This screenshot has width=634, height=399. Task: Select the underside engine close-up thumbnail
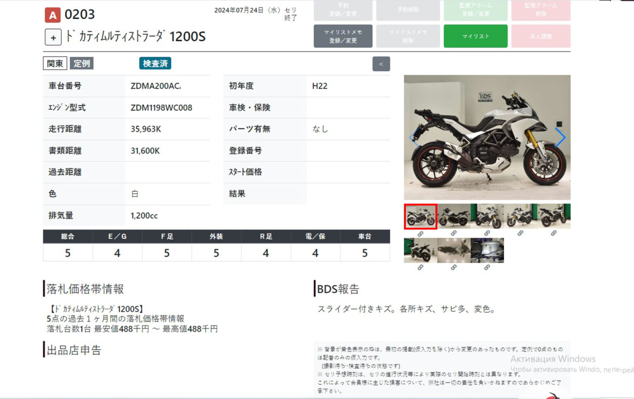point(487,250)
